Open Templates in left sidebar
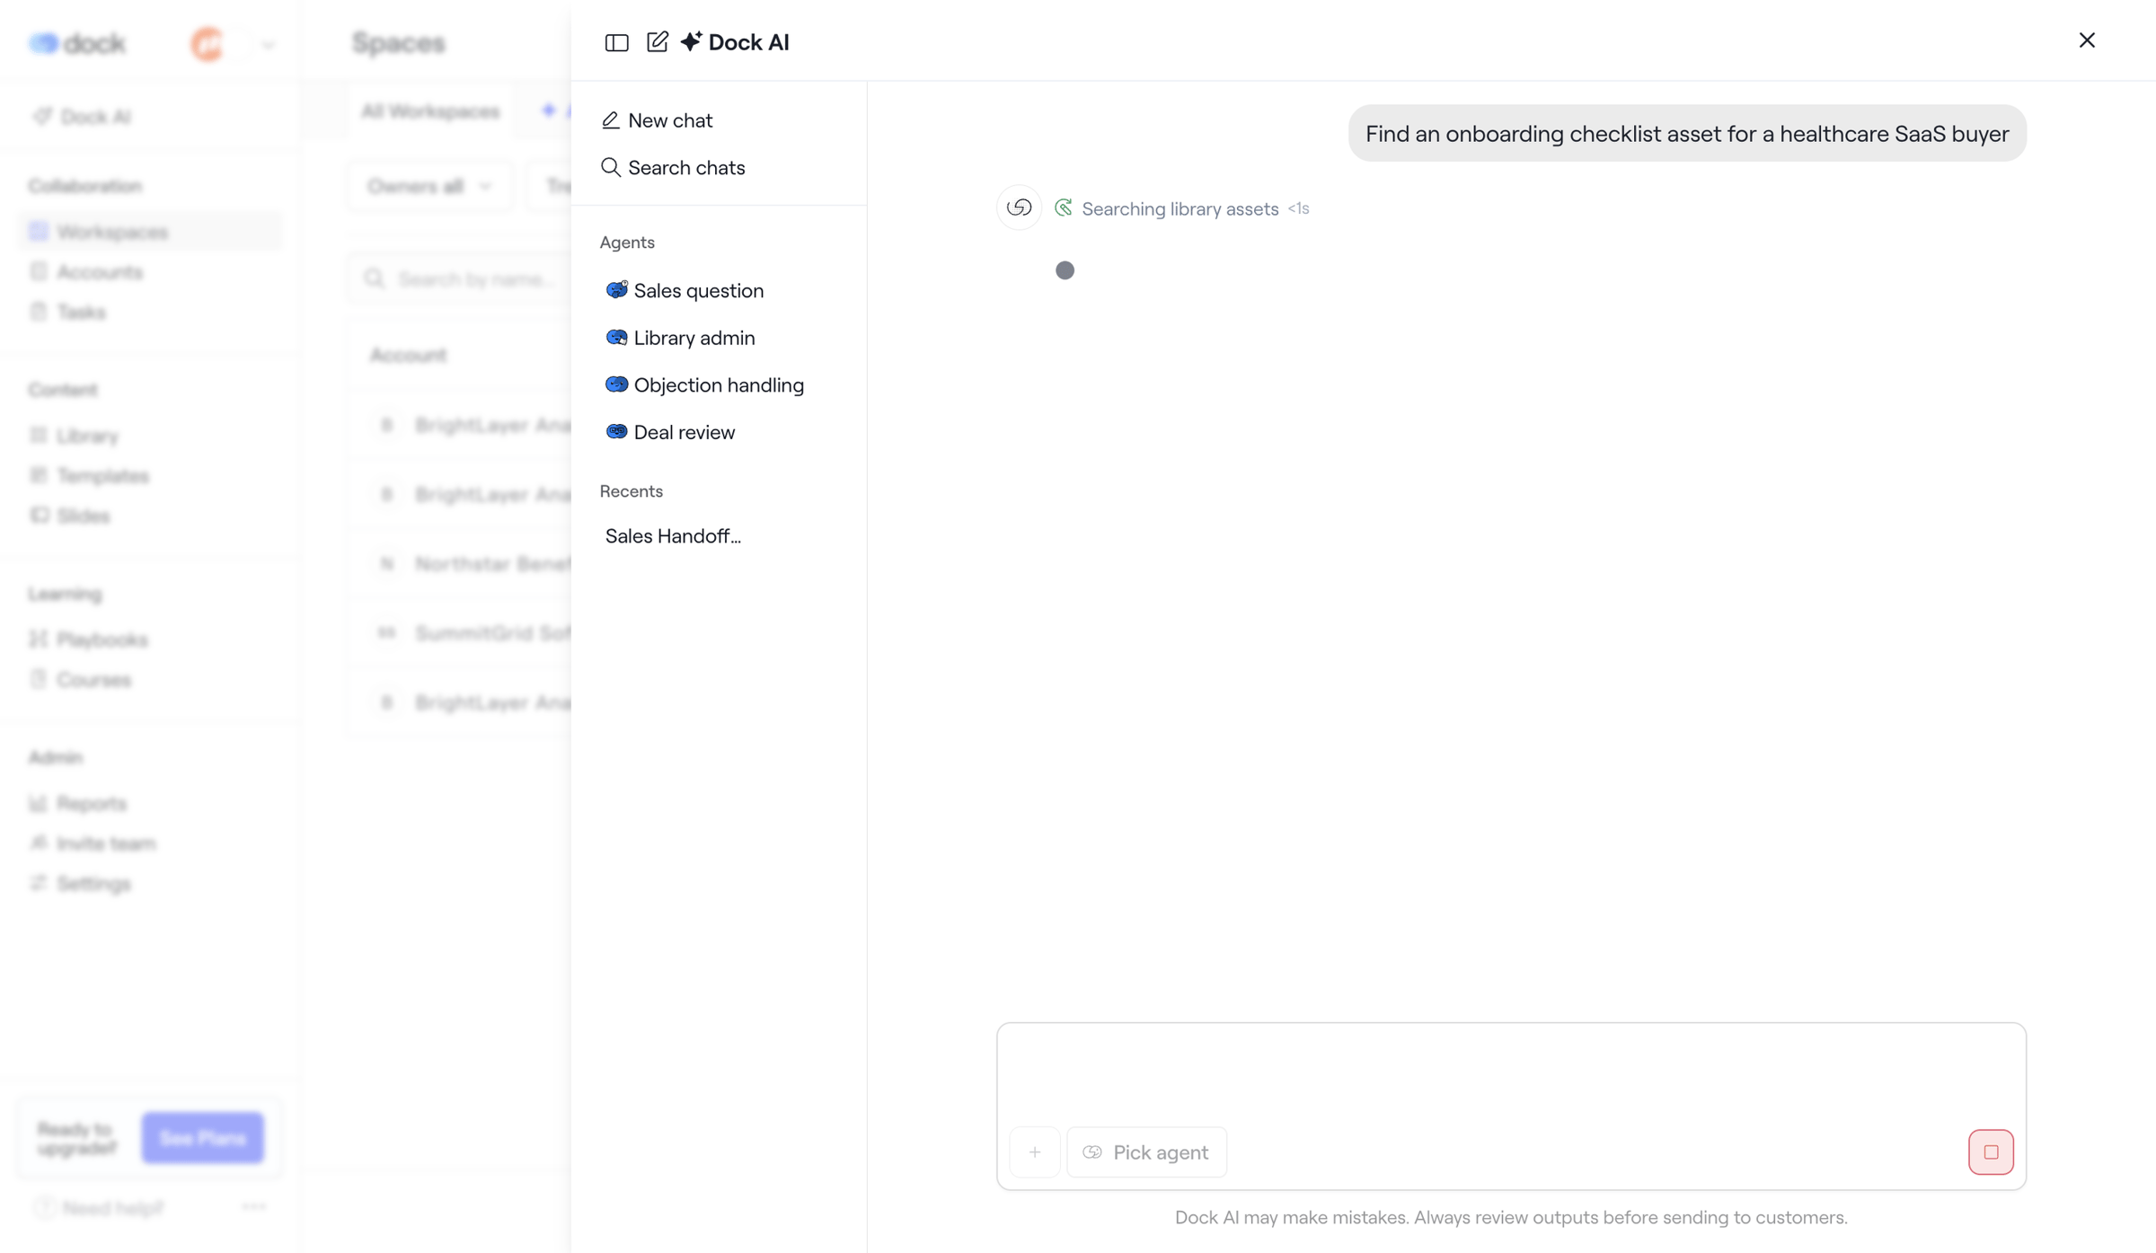The image size is (2156, 1253). pyautogui.click(x=102, y=476)
